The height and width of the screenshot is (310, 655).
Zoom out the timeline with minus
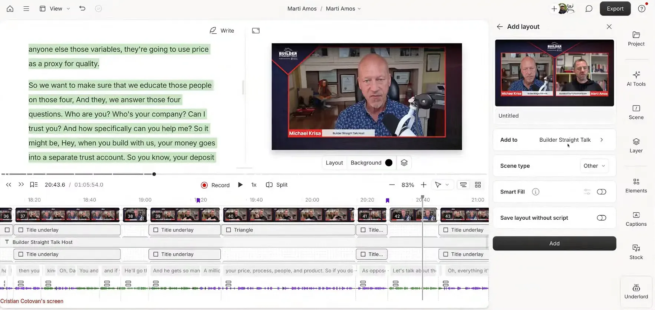pyautogui.click(x=392, y=185)
